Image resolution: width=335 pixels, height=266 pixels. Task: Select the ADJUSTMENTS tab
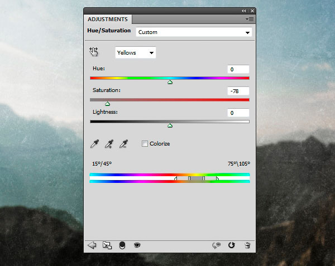108,20
